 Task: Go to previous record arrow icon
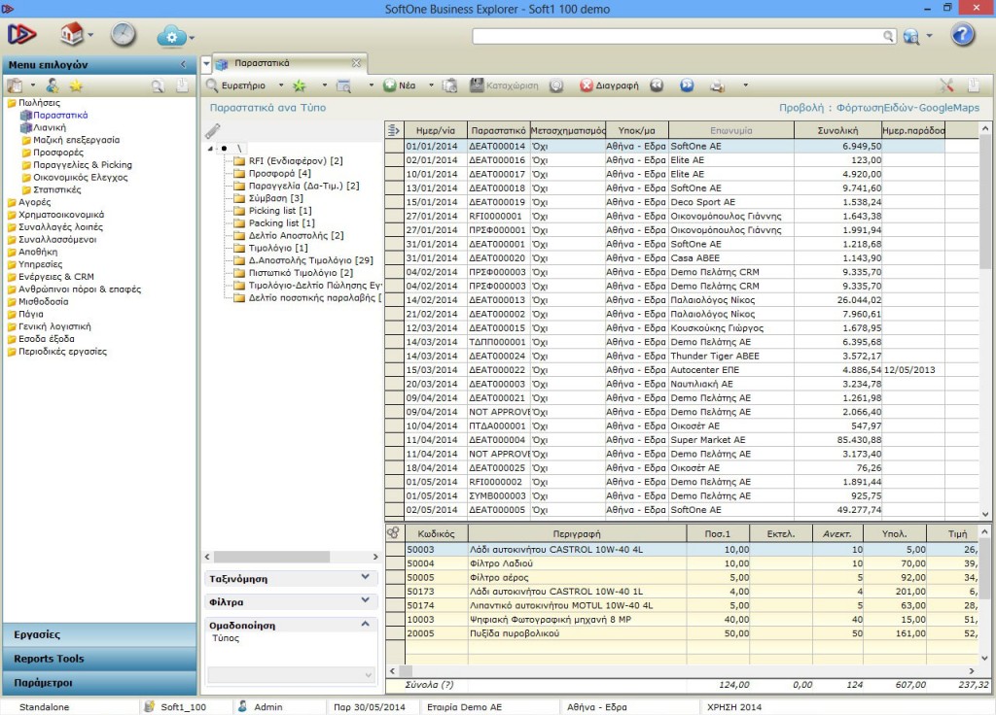(x=657, y=85)
